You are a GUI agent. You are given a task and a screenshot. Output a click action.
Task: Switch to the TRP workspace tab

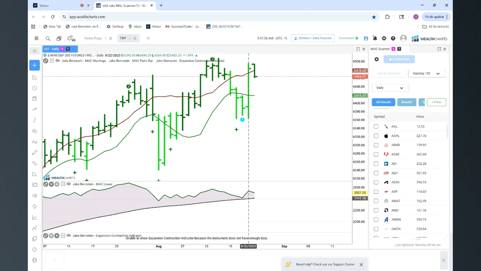[123, 38]
